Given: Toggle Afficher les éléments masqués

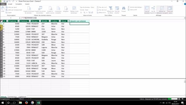Looking at the screenshot, I should pyautogui.click(x=162, y=10).
